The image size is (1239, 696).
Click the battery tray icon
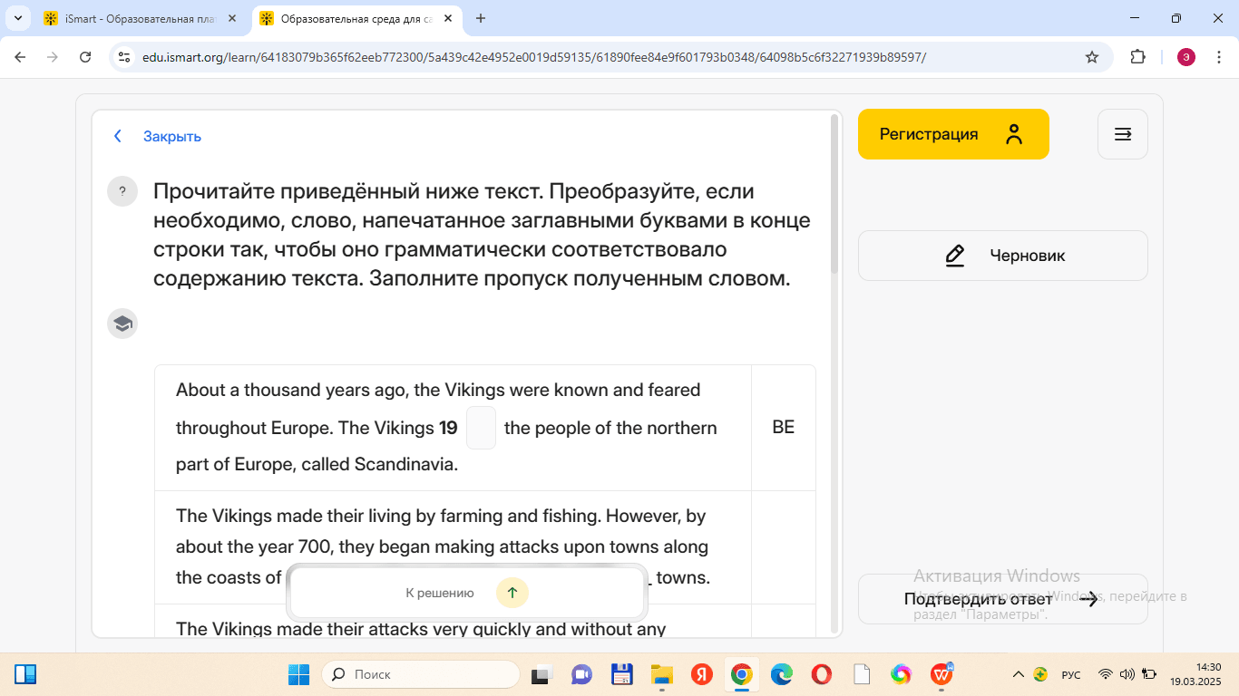[x=1149, y=674]
